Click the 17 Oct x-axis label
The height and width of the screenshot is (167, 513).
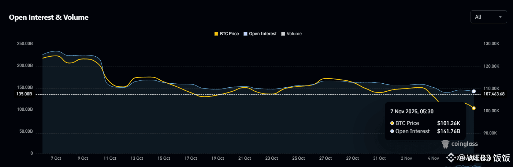pos(191,158)
